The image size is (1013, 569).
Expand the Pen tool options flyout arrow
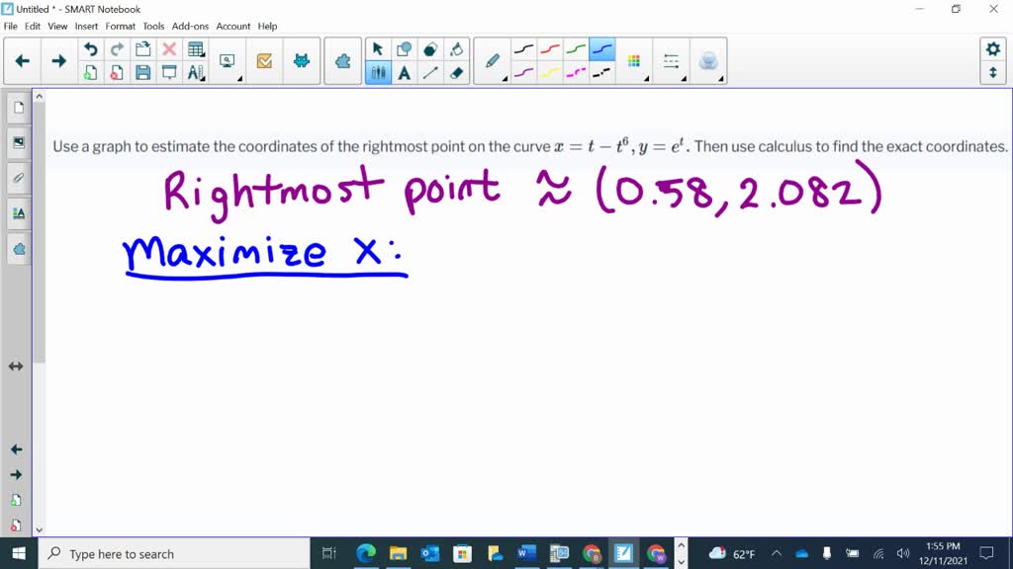[x=506, y=77]
